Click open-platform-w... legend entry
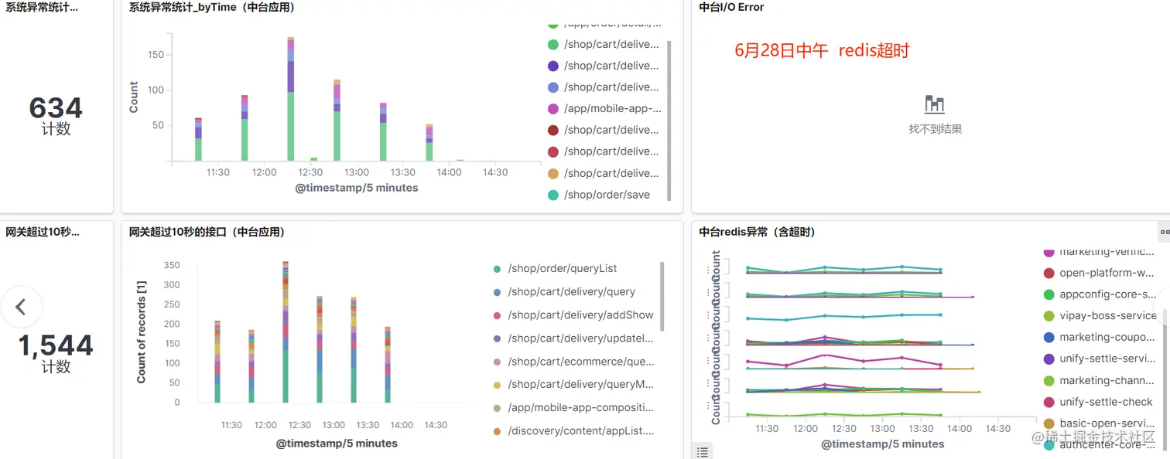The image size is (1170, 459). [x=1107, y=273]
